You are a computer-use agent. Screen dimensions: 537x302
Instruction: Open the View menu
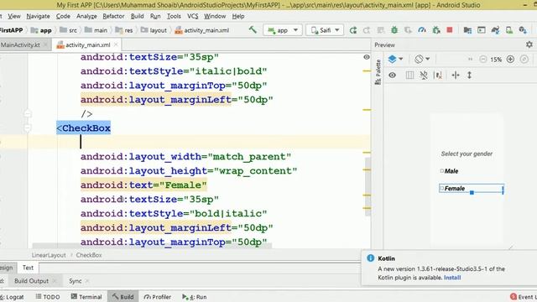[14, 16]
